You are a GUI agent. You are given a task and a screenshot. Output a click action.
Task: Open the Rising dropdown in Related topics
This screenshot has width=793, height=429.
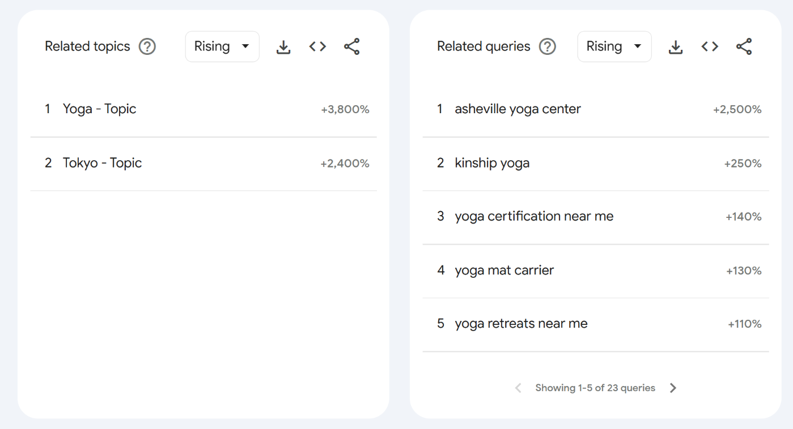point(222,46)
